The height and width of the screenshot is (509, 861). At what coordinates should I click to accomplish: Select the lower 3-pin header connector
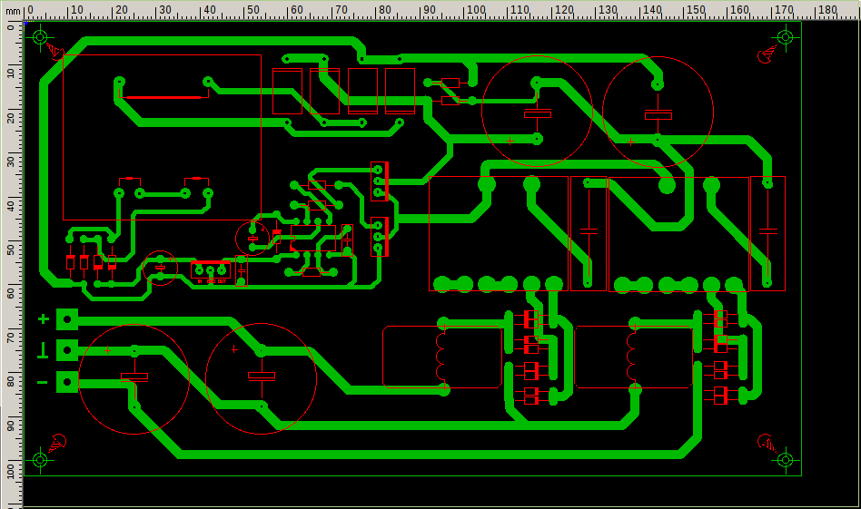(x=380, y=237)
